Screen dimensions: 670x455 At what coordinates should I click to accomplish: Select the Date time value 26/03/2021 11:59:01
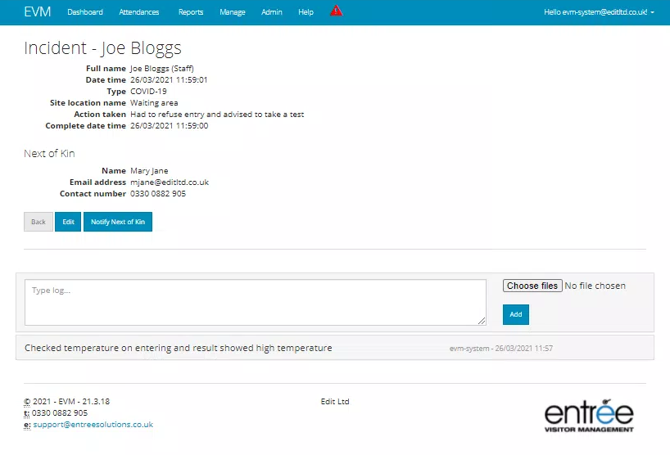(x=169, y=80)
